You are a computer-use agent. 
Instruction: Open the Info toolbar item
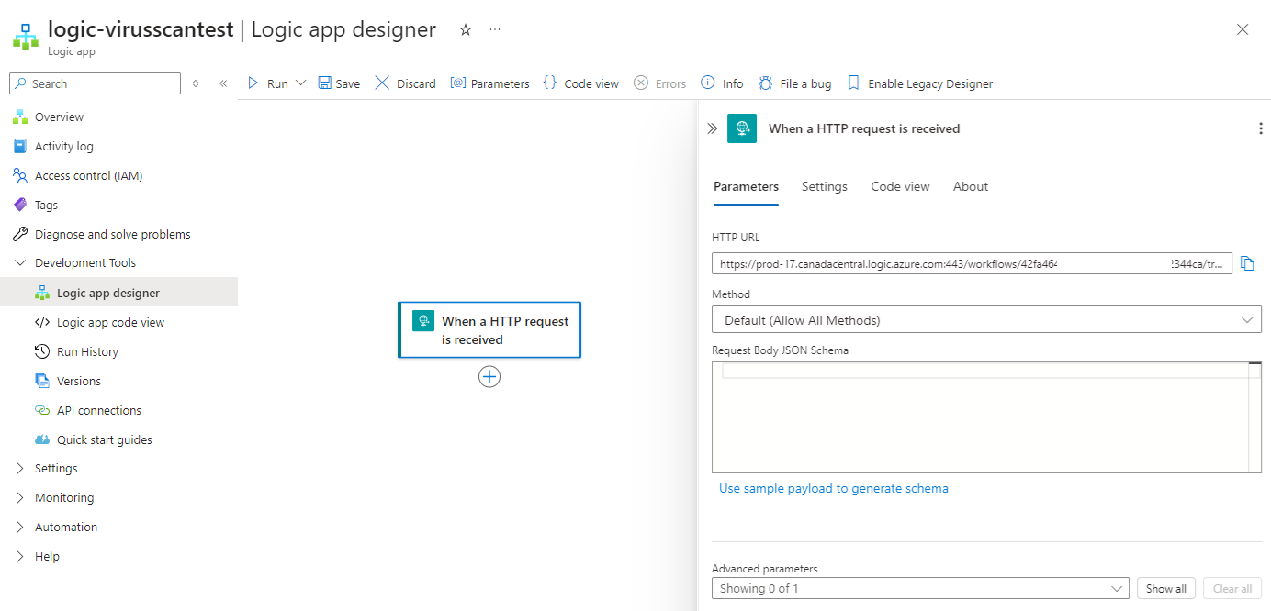point(722,83)
